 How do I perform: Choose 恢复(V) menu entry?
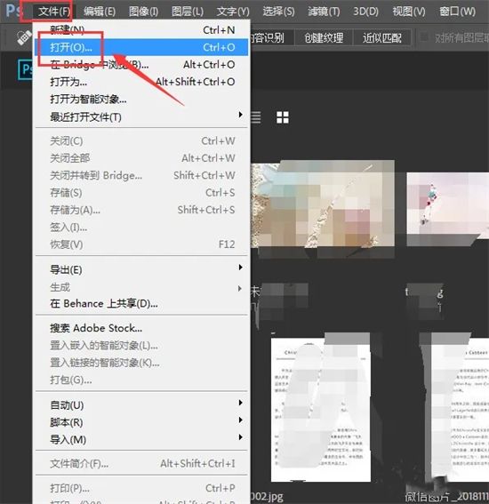pyautogui.click(x=141, y=244)
